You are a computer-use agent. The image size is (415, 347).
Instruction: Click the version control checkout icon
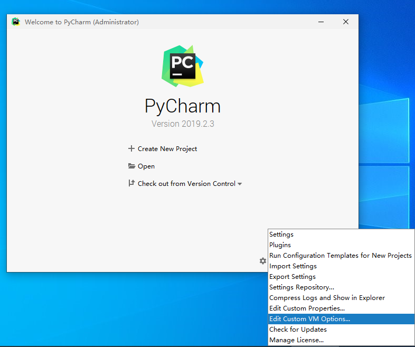coord(131,183)
